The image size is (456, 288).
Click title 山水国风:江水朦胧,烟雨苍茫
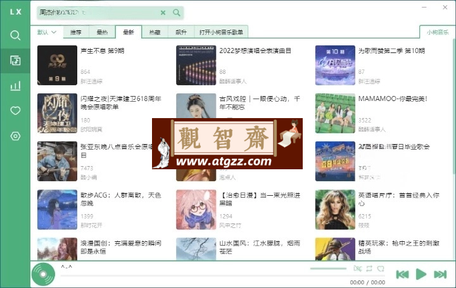point(260,247)
